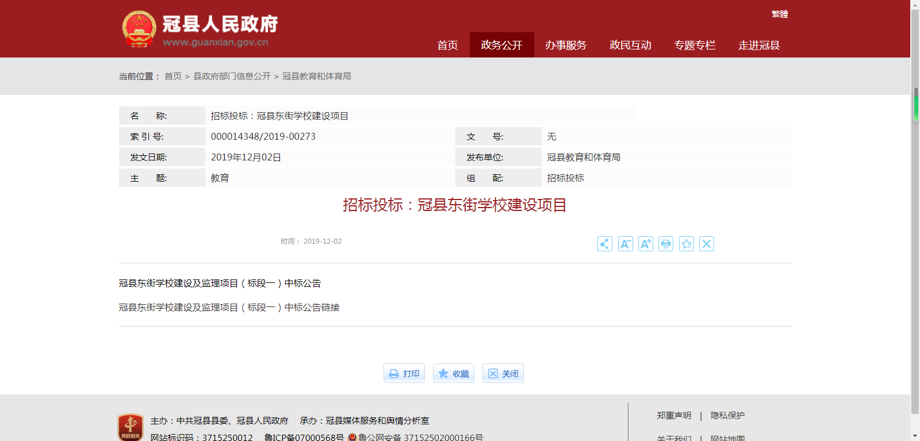Click the name field value 招标投标:冠县东街学校建设项目
The image size is (920, 441).
pos(279,116)
